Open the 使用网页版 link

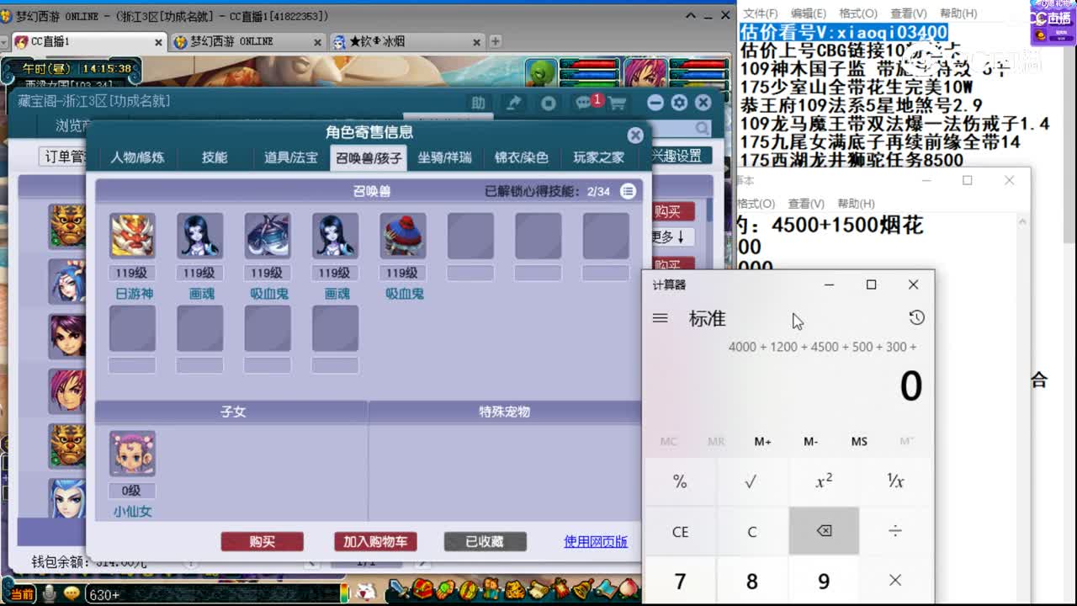(x=596, y=542)
